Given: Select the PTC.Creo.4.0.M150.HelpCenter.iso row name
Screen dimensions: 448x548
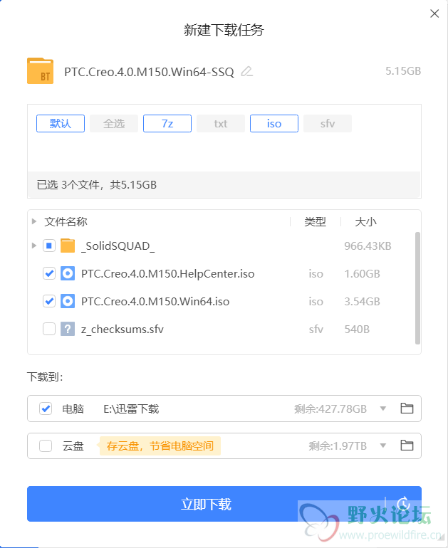Looking at the screenshot, I should [168, 274].
